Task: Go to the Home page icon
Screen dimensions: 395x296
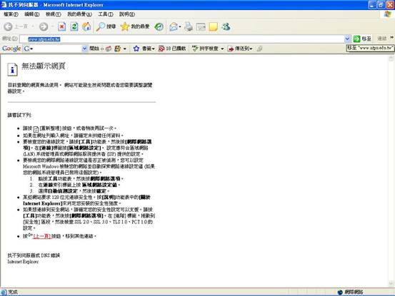Action: pyautogui.click(x=86, y=26)
